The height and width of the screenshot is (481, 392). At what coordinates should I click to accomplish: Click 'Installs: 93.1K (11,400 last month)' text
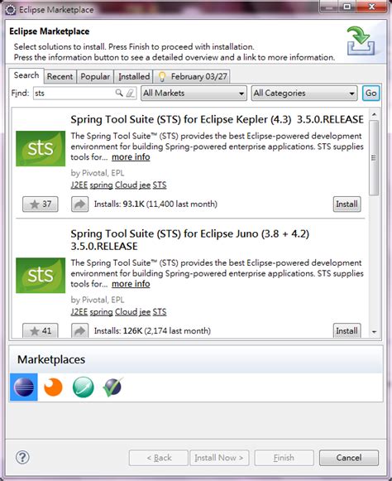155,204
